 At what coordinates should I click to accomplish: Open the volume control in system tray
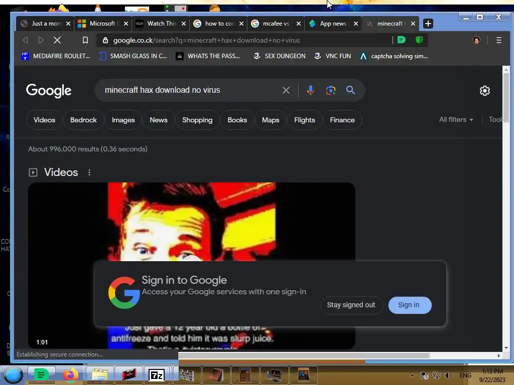(x=448, y=375)
